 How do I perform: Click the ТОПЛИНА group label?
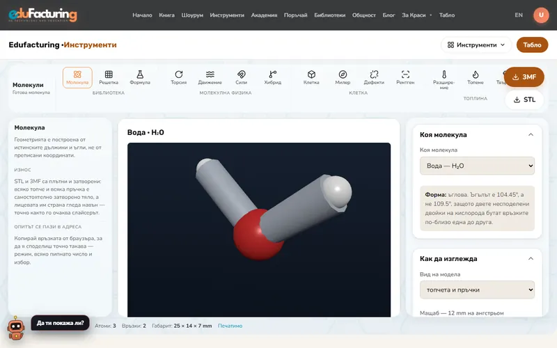pos(476,98)
